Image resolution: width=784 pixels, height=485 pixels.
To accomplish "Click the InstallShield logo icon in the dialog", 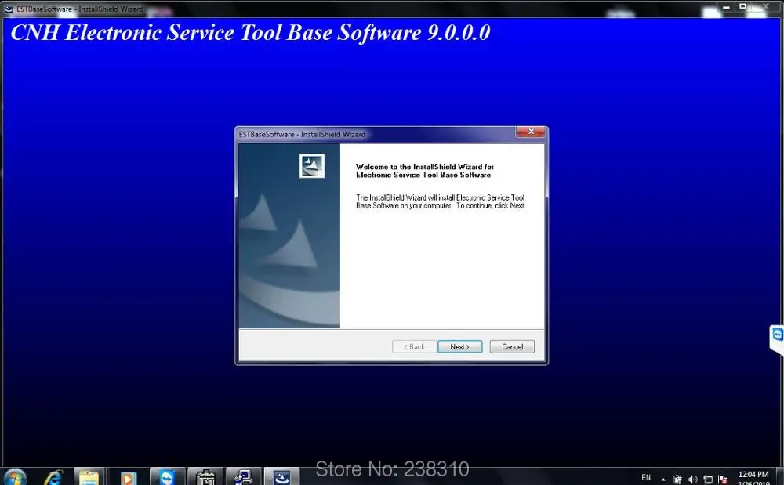I will coord(312,166).
